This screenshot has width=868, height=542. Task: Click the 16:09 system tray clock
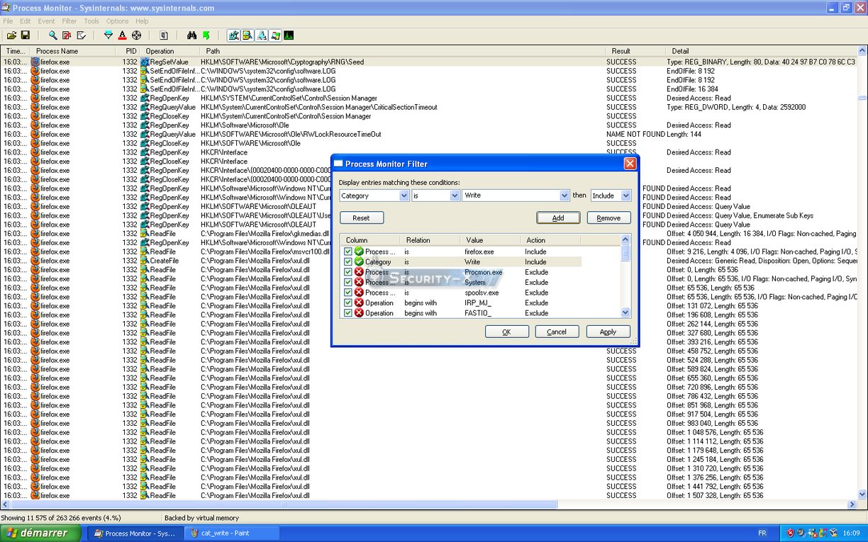[852, 533]
